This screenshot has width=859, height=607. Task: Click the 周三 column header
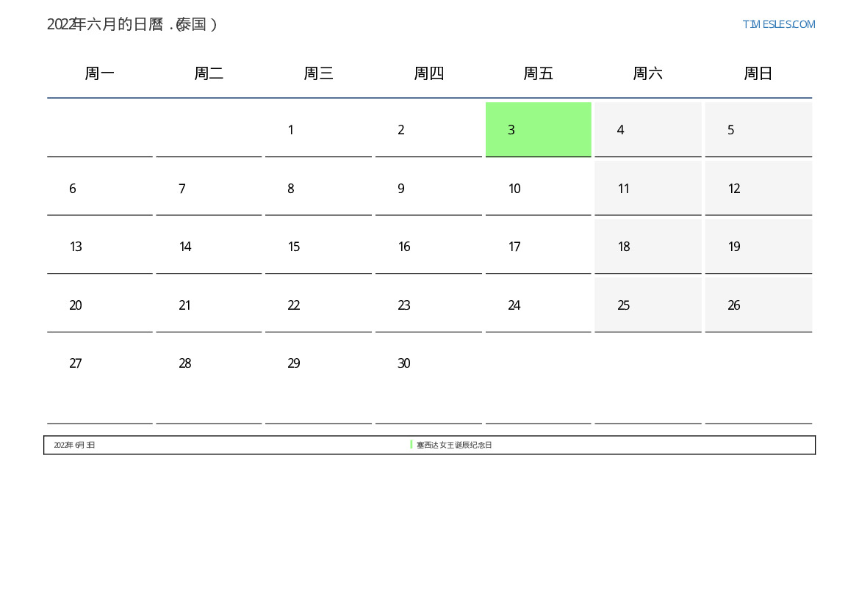tap(318, 73)
